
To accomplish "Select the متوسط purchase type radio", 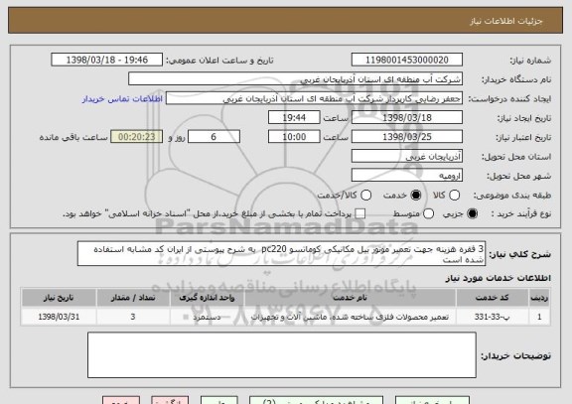I will click(428, 213).
